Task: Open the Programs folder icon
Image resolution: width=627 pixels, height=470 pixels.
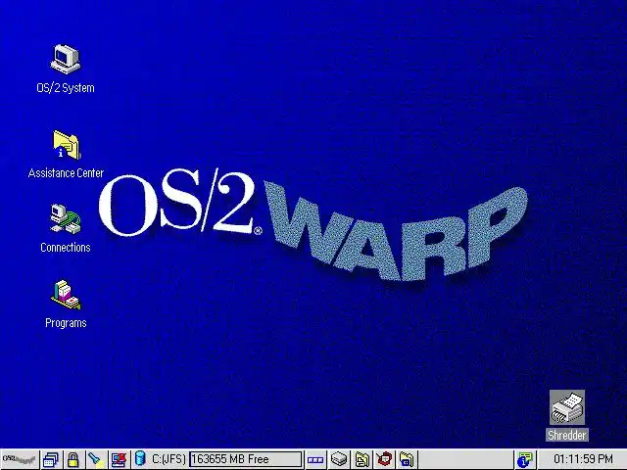Action: 66,295
